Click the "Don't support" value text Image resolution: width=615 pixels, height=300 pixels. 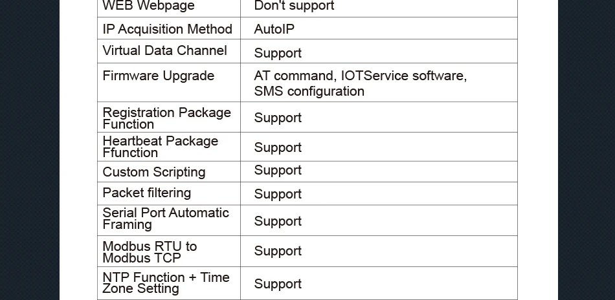tap(294, 6)
